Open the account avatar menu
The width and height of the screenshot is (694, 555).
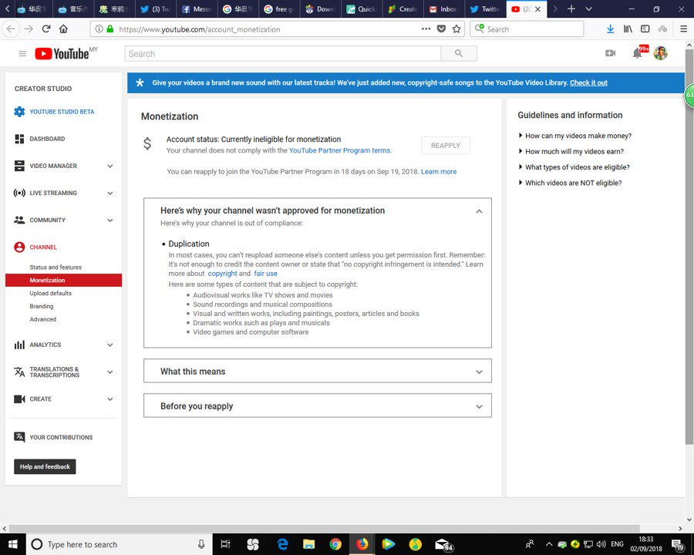[x=660, y=53]
